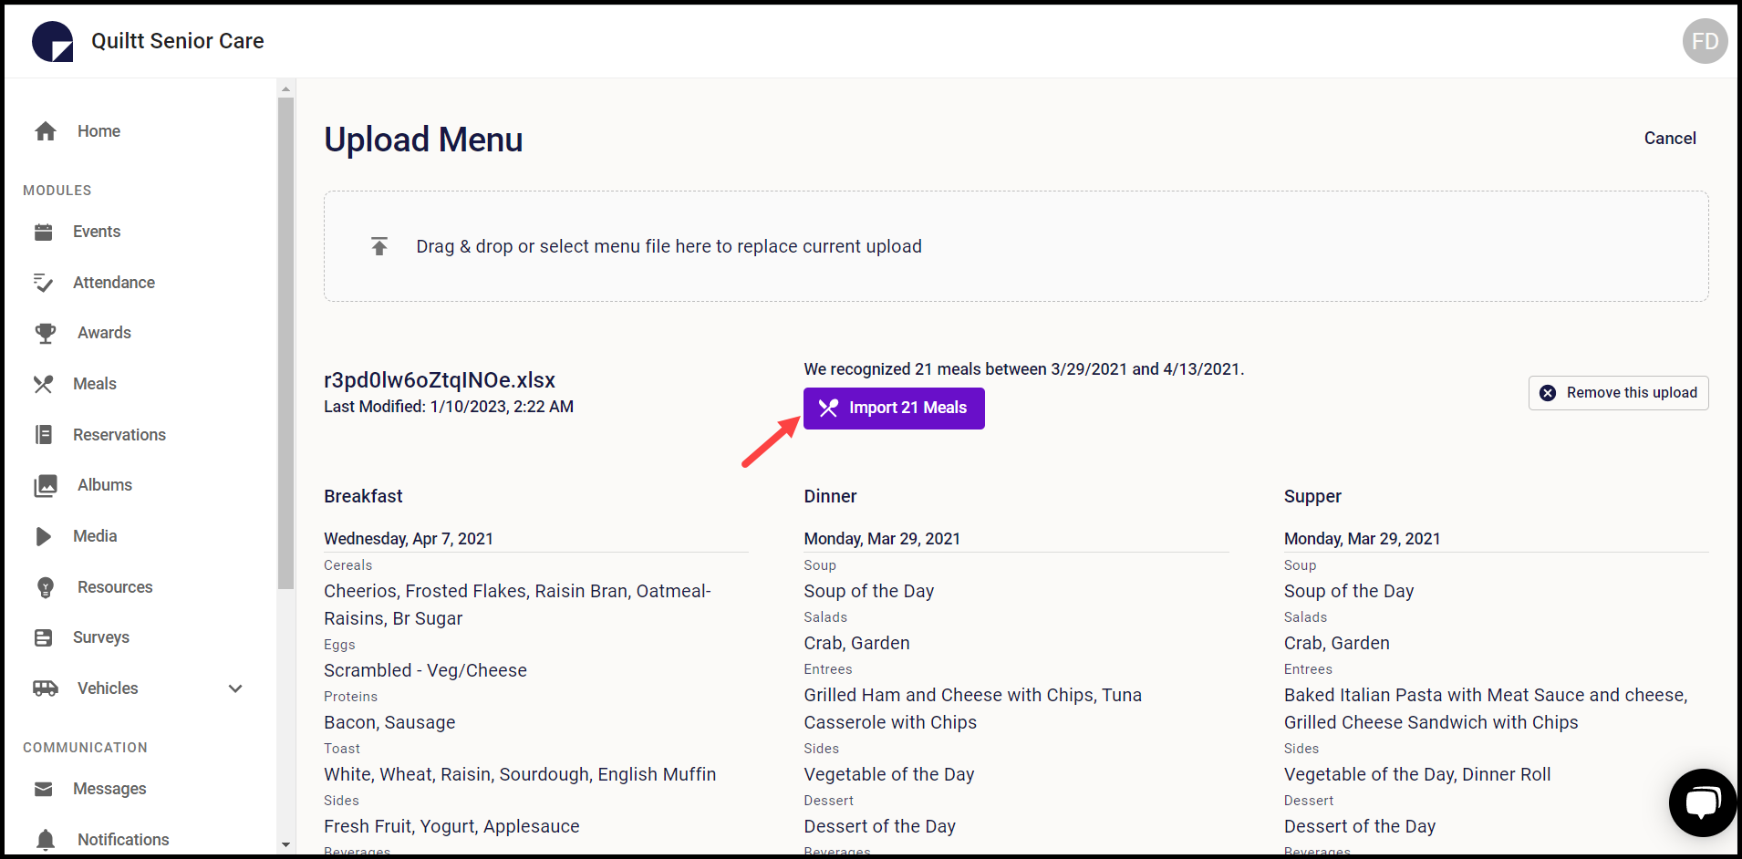1742x859 pixels.
Task: Cancel the menu upload
Action: pyautogui.click(x=1670, y=139)
